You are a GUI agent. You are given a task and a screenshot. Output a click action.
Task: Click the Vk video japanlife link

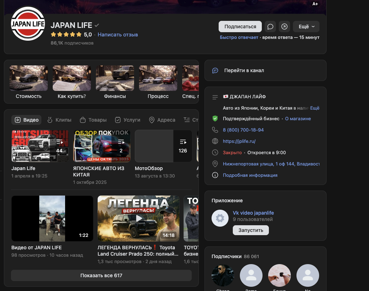tap(253, 213)
